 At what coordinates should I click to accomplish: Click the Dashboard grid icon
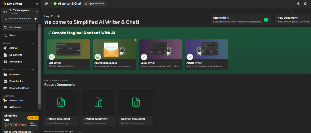point(5,27)
